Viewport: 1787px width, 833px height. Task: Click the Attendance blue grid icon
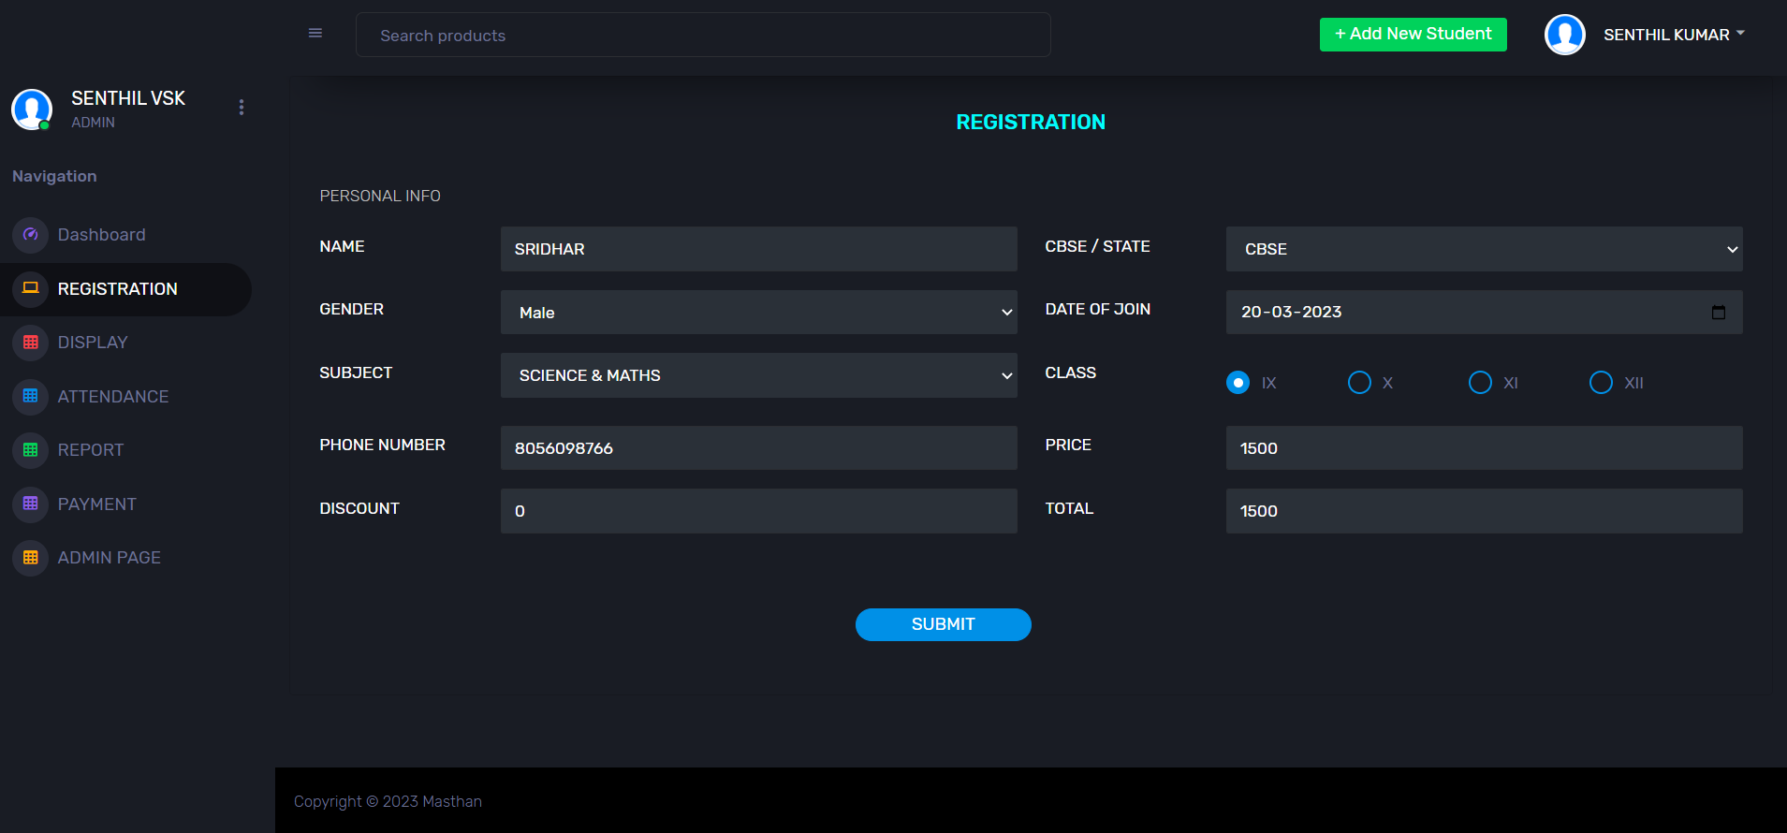[31, 396]
